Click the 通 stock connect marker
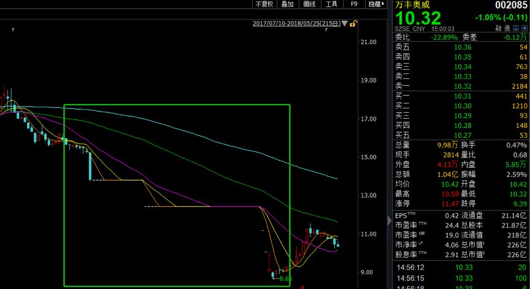The image size is (530, 289). [507, 28]
